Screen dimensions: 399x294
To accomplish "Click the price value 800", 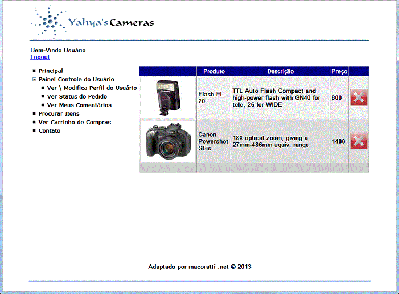I will [x=336, y=97].
